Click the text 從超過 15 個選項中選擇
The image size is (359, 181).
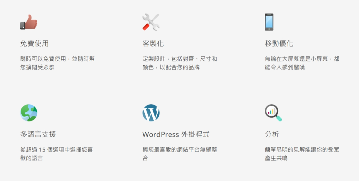click(56, 150)
